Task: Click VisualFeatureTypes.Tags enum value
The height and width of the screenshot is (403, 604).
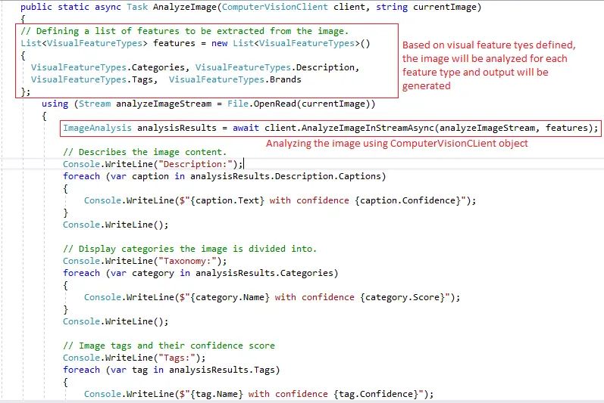Action: (92, 79)
